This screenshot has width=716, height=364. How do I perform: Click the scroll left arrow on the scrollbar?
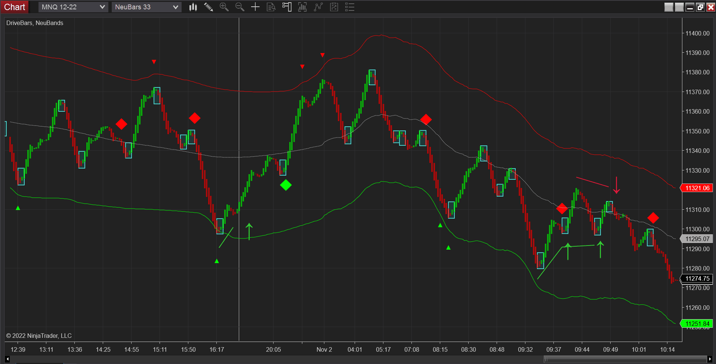(7, 359)
